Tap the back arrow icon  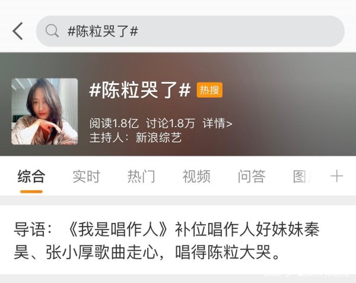tap(18, 31)
